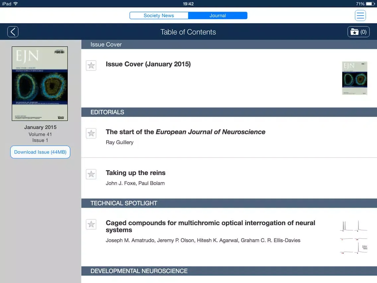Open the Caged compounds figure thumbnail

[353, 237]
